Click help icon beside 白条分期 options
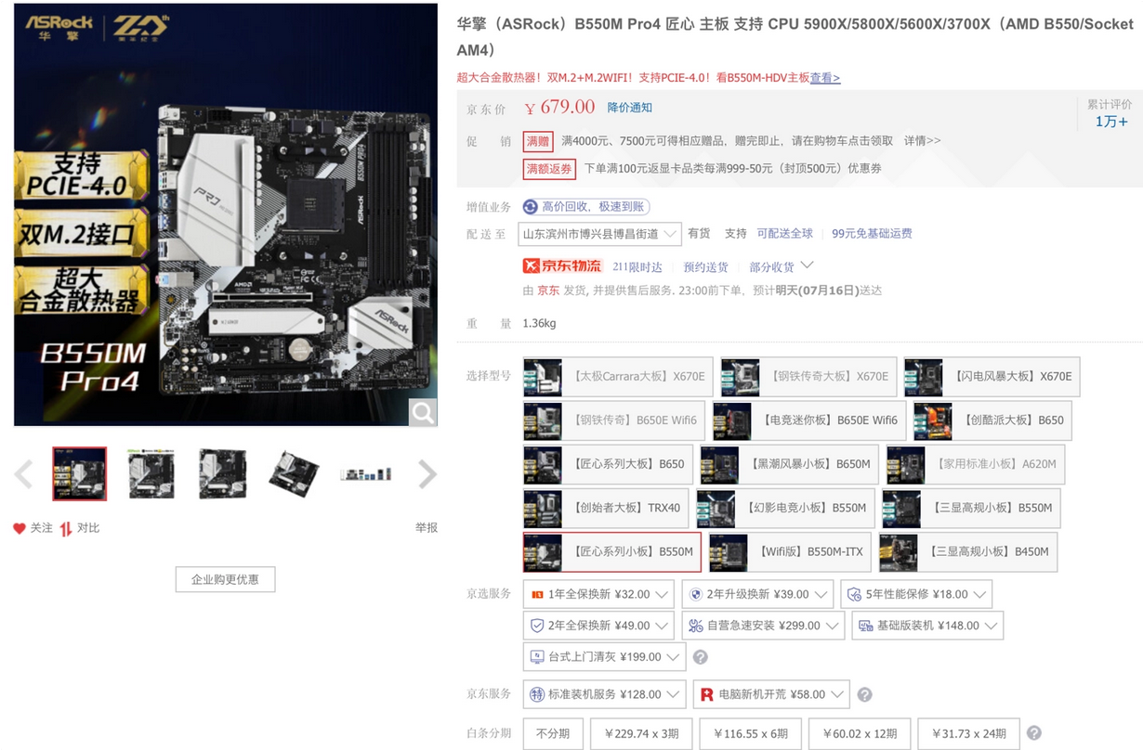This screenshot has width=1143, height=750. 1033,733
